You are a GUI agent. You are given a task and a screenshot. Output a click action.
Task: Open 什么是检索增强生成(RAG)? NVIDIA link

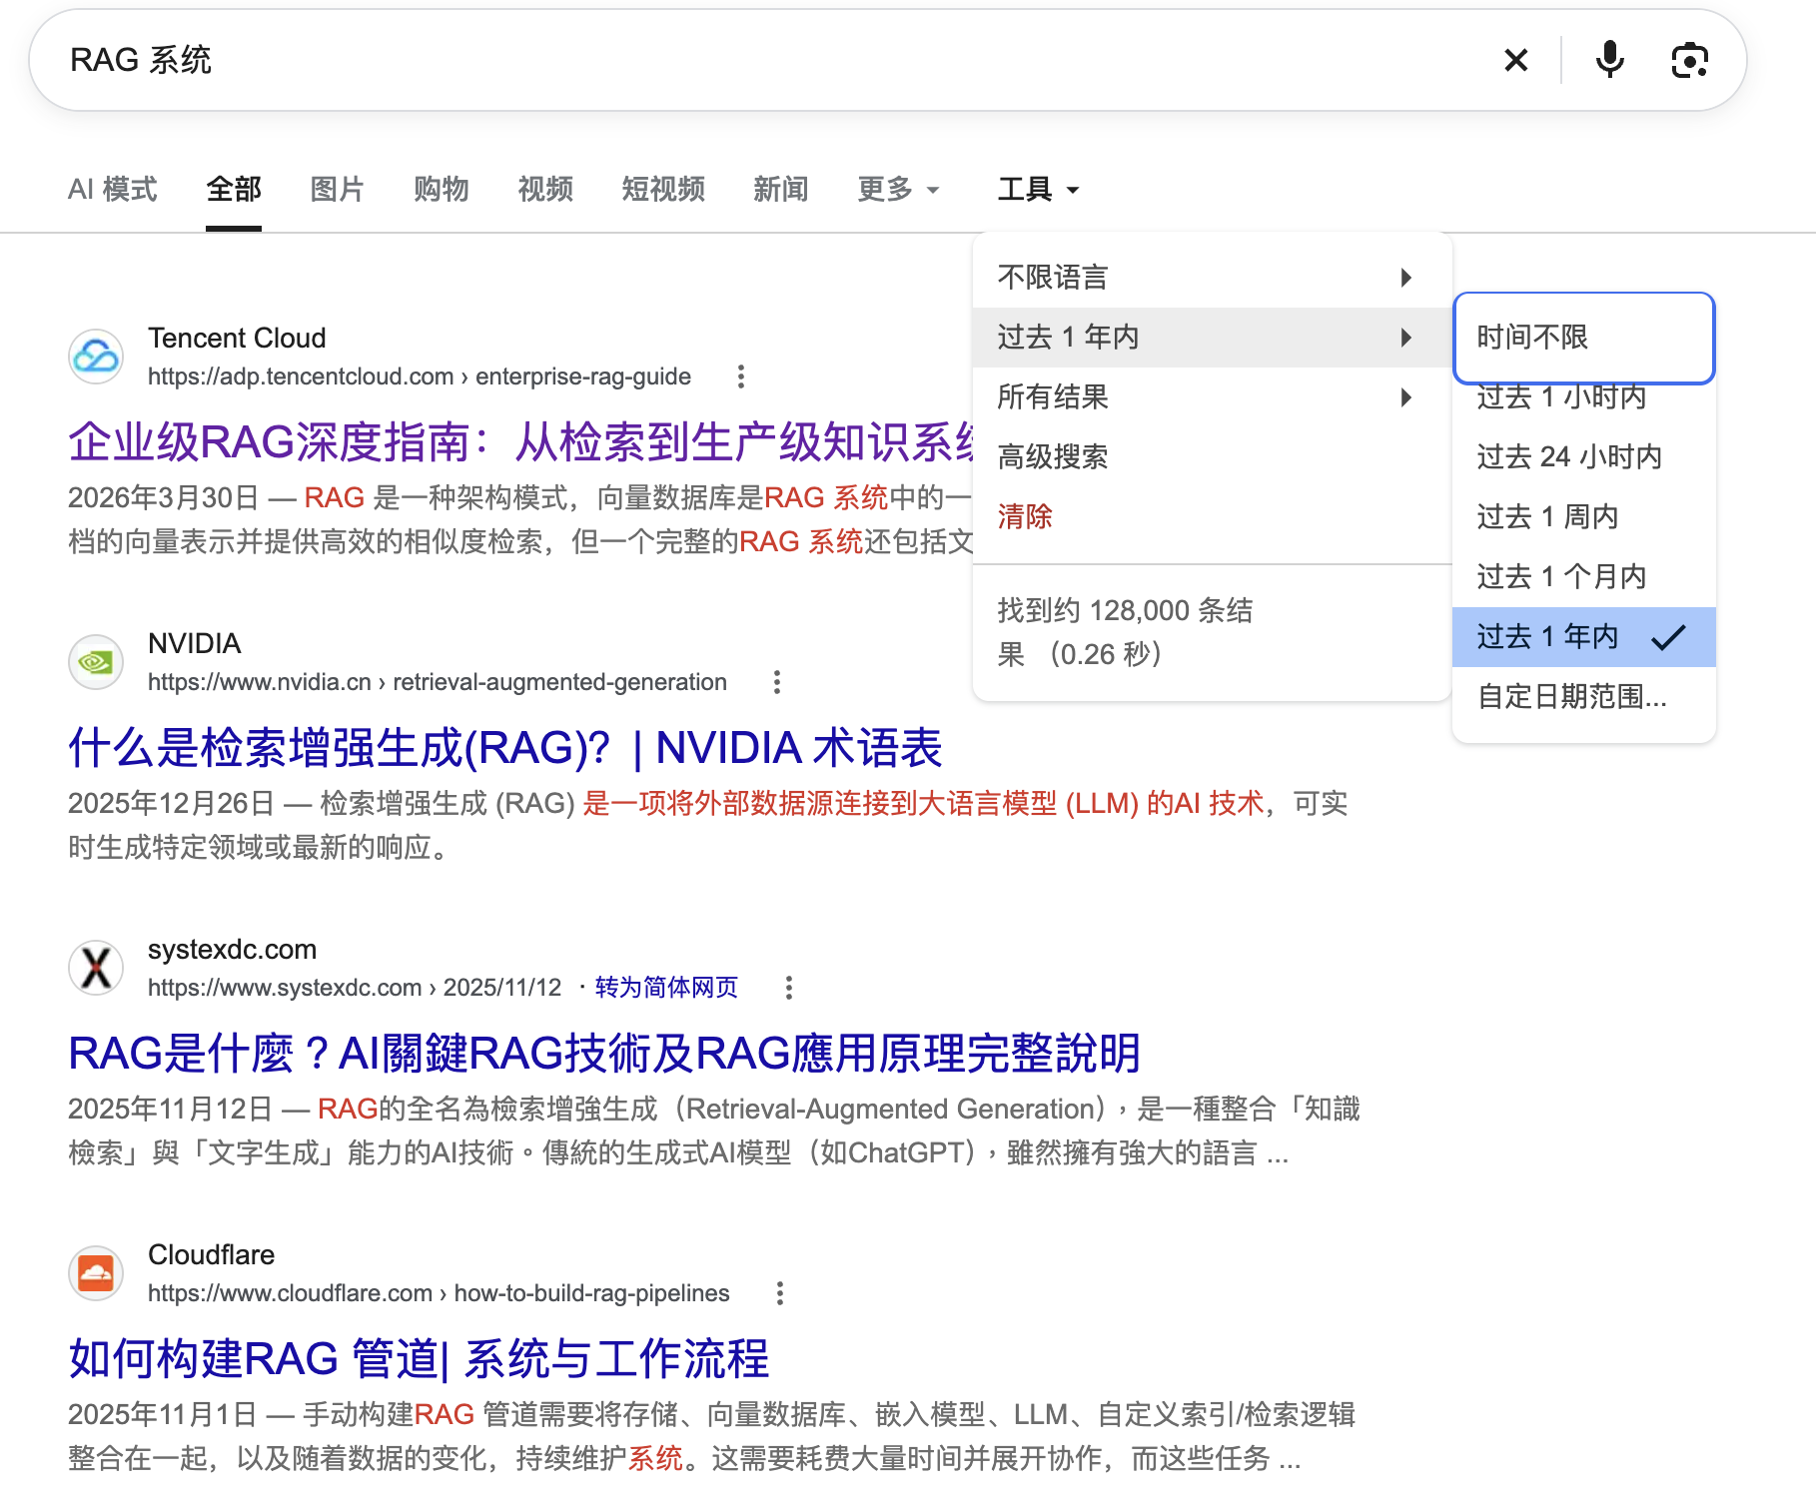click(504, 747)
